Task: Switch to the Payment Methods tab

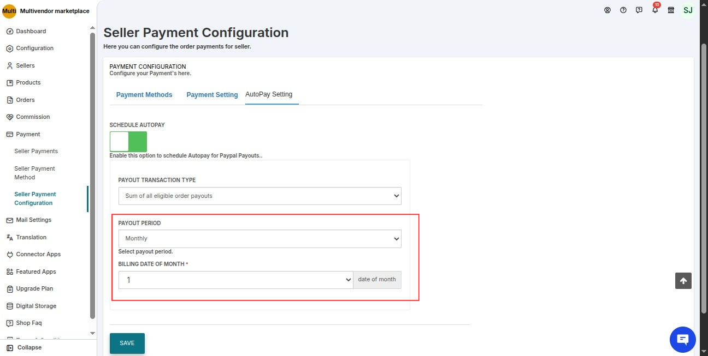Action: 144,95
